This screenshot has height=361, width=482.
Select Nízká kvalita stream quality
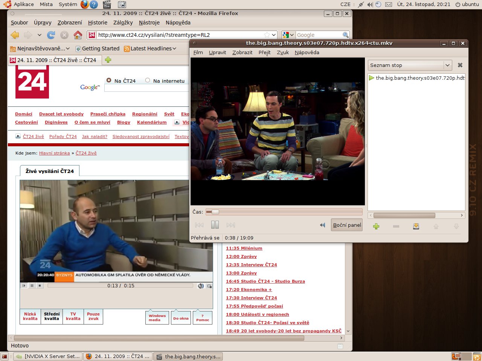coord(30,316)
